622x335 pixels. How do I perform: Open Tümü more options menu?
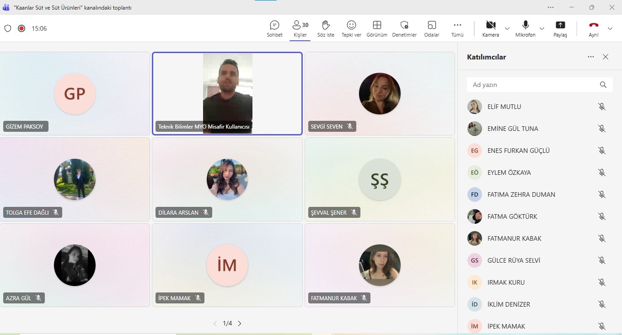click(x=457, y=28)
